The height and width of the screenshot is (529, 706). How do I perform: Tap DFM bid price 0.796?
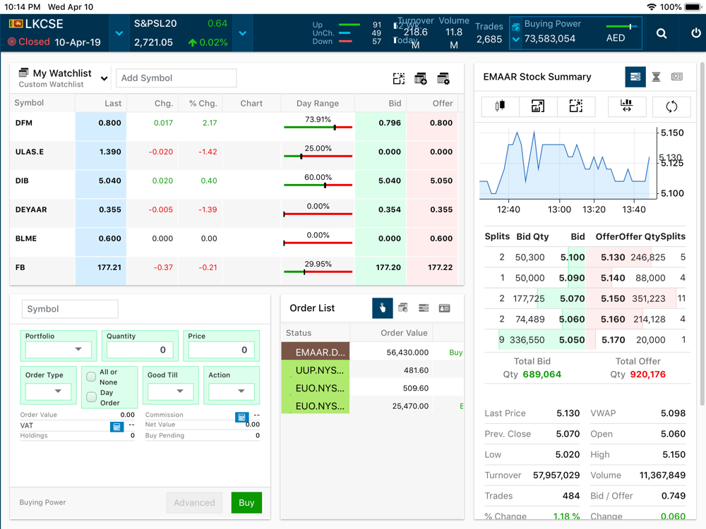pyautogui.click(x=390, y=123)
